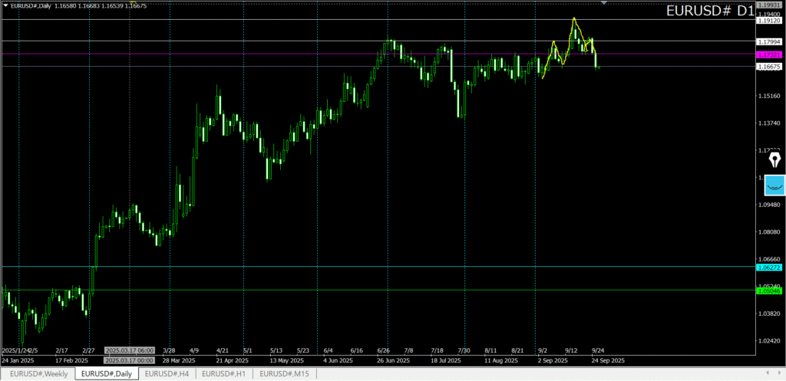Click the 1.19120 price level label
Screen dimensions: 786x381
(x=768, y=21)
